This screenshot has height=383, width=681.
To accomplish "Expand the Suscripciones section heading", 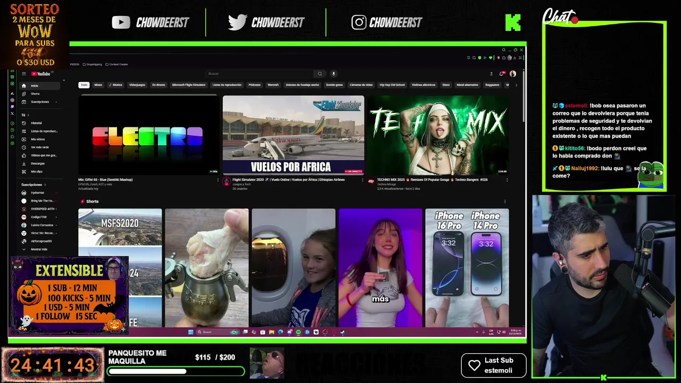I will [x=34, y=185].
